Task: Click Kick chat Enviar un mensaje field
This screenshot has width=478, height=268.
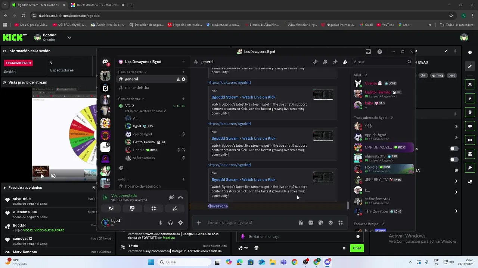Action: click(x=301, y=236)
